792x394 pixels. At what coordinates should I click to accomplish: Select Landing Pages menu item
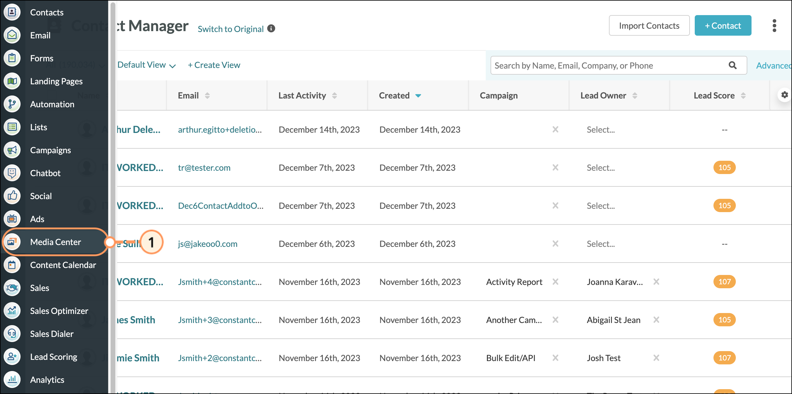(x=56, y=81)
